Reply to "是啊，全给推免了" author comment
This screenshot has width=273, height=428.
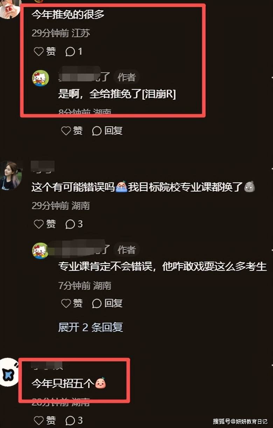pyautogui.click(x=107, y=131)
